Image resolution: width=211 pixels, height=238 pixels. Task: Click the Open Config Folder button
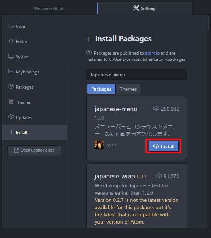34,150
